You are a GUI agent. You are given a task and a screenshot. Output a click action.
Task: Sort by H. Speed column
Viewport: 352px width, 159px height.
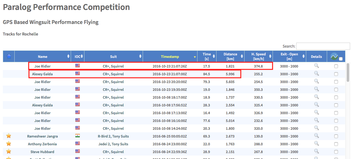click(259, 56)
